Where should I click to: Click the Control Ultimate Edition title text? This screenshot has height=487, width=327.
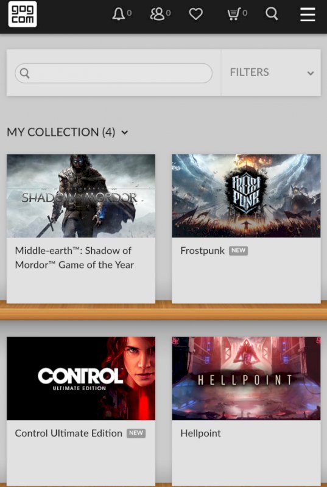(x=69, y=433)
